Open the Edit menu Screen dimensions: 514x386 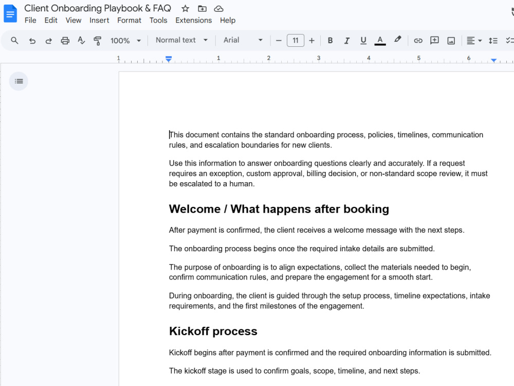(51, 21)
